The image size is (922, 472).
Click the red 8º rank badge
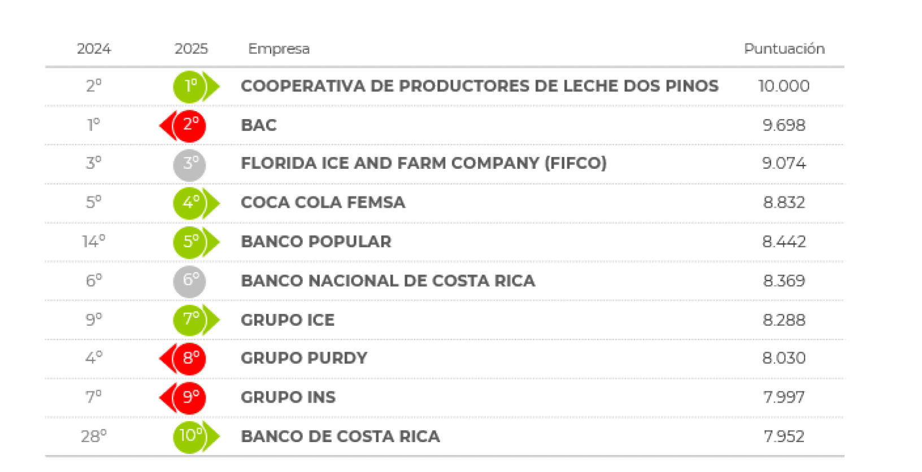coord(190,359)
